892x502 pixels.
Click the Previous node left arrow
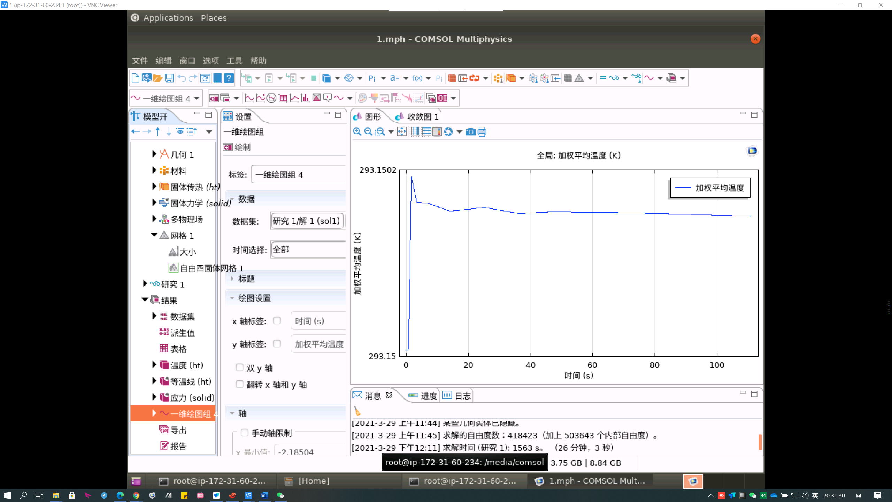click(x=136, y=131)
